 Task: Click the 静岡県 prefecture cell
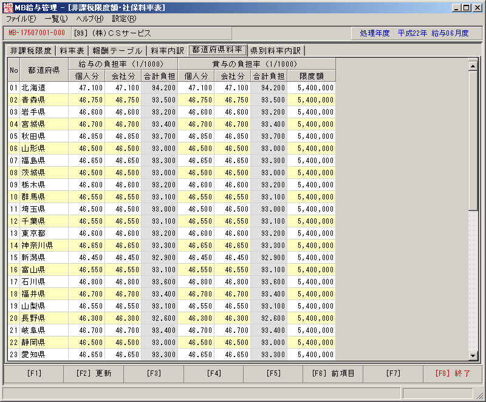[44, 343]
